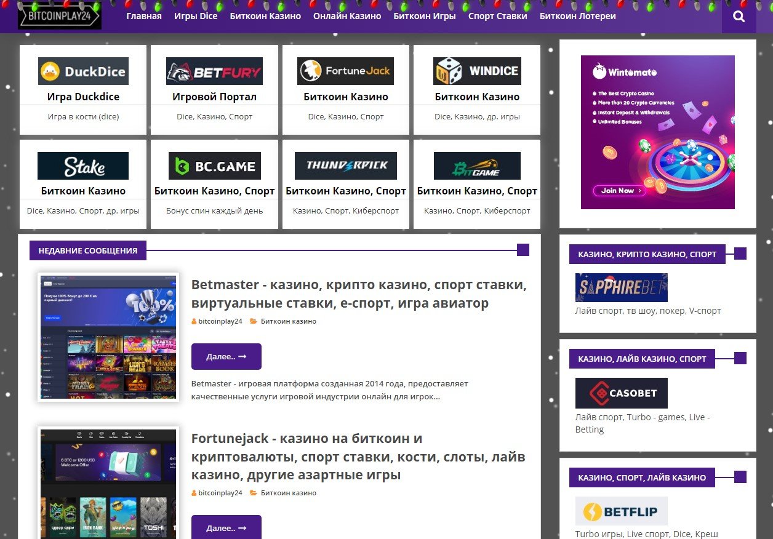This screenshot has width=773, height=539.
Task: Click Join Now on Wintomato banner
Action: (619, 191)
